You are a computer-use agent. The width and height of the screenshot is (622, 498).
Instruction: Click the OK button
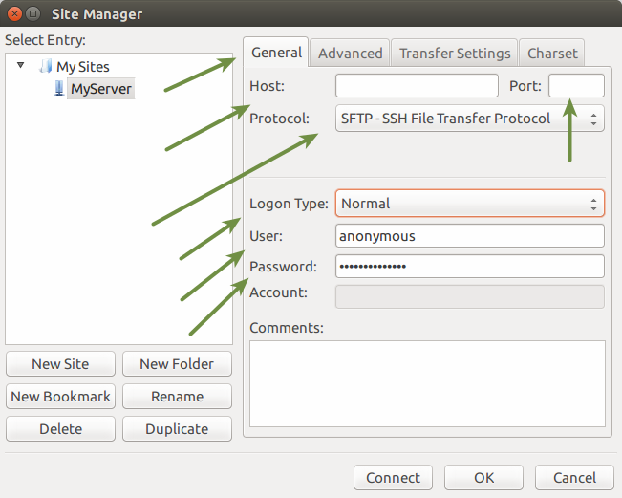coord(483,478)
